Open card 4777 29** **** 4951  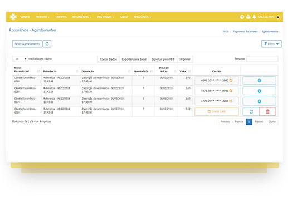pyautogui.click(x=217, y=101)
